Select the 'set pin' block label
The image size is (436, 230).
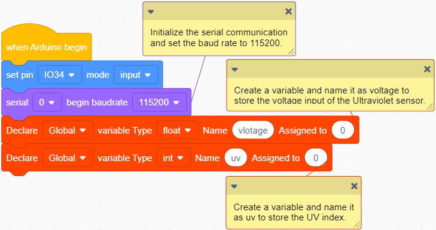20,75
